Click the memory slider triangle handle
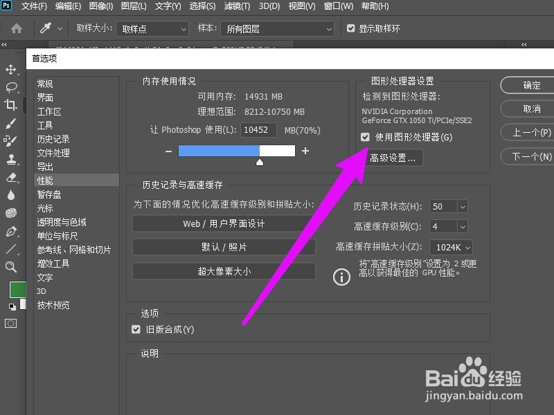This screenshot has height=415, width=554. [x=260, y=162]
